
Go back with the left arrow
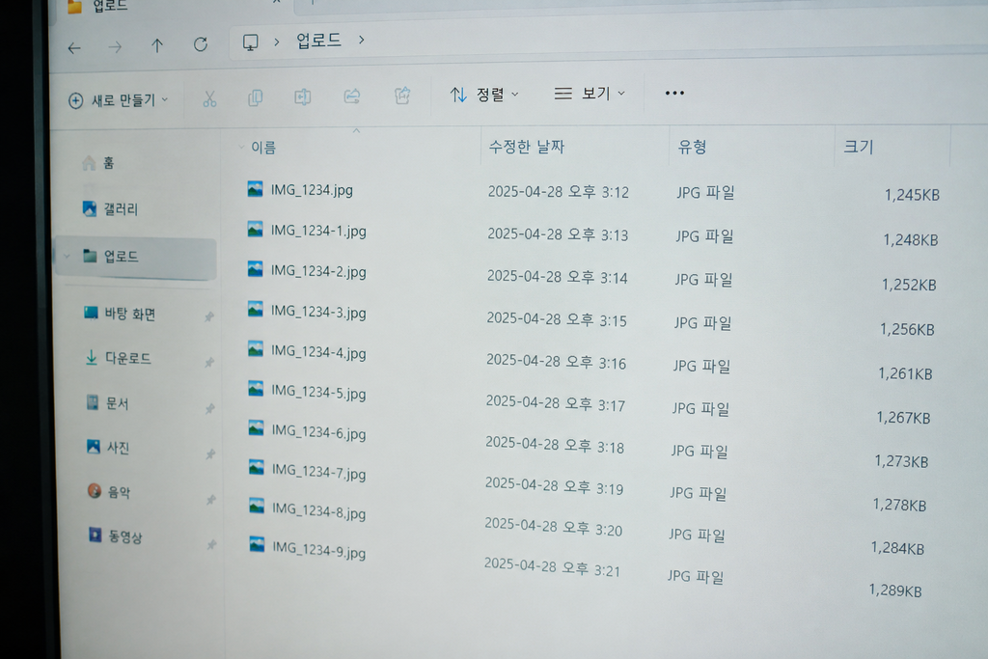click(x=74, y=48)
